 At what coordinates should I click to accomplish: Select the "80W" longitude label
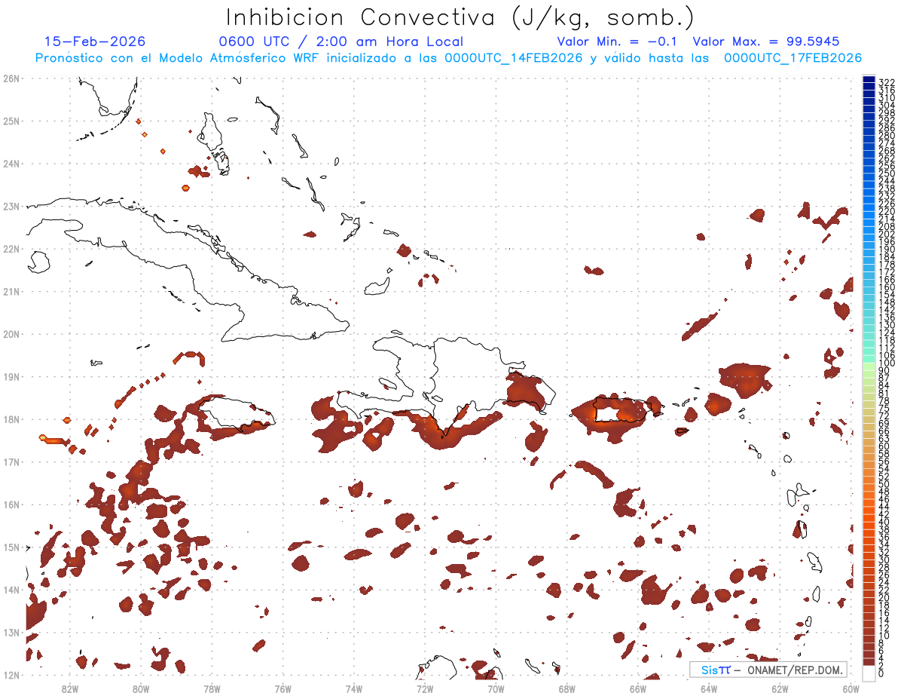point(141,688)
